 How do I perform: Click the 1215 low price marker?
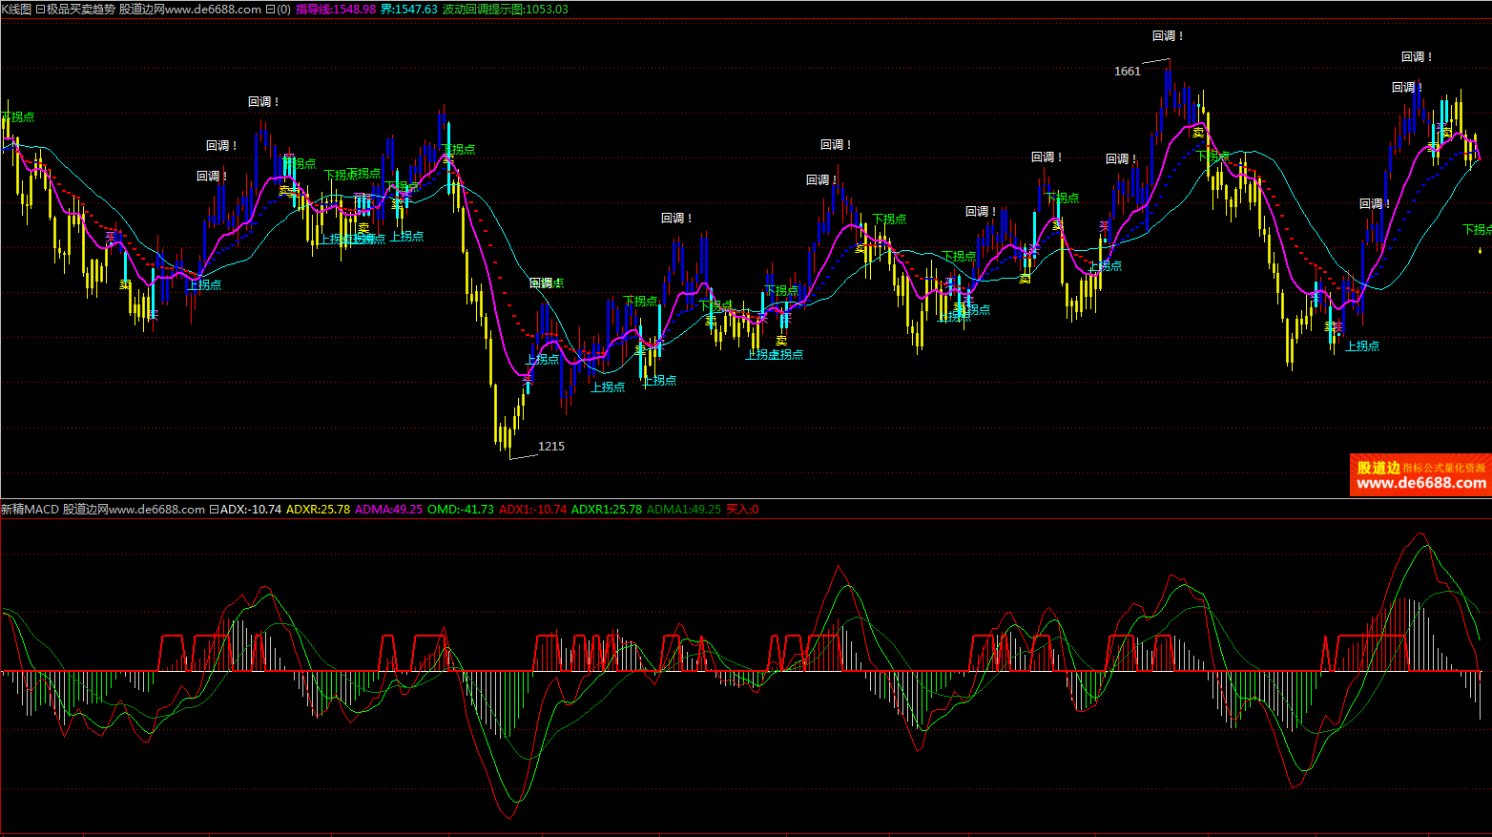click(550, 447)
